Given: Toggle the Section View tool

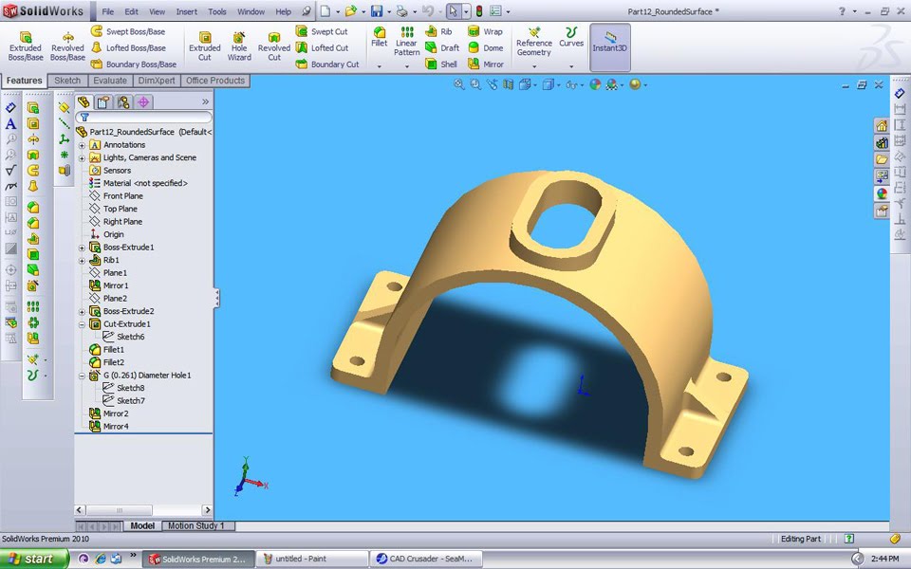Looking at the screenshot, I should [508, 84].
